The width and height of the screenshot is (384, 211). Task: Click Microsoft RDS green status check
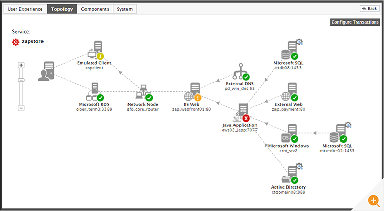(100, 98)
